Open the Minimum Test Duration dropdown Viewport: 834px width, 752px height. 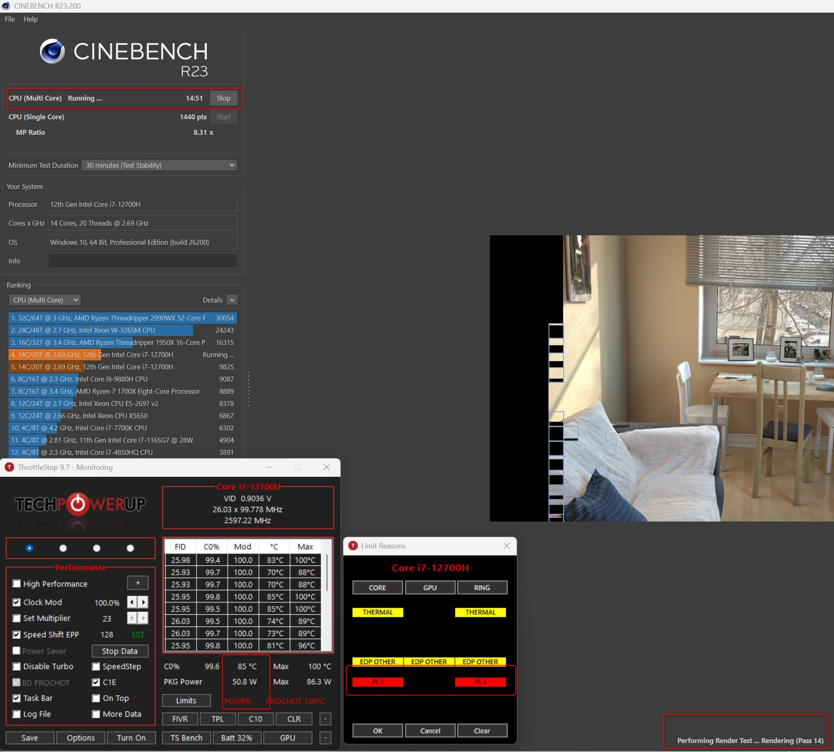click(159, 165)
